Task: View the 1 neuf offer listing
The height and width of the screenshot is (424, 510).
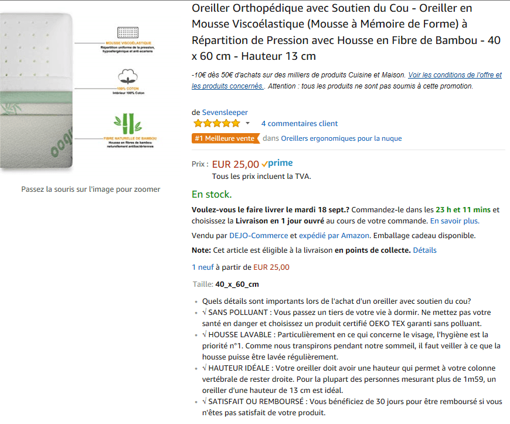Action: tap(203, 267)
